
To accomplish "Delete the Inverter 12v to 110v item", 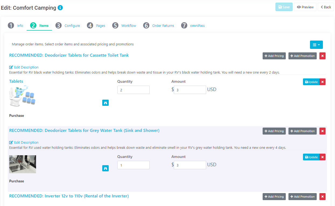I will tap(322, 197).
